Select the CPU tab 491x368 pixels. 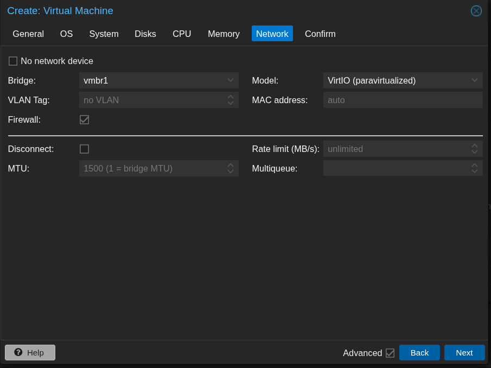point(182,34)
